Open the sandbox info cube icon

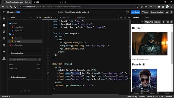click(4, 19)
